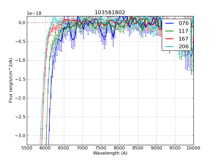This screenshot has width=215, height=161.
Task: Click the Wavelength (A) x-axis label
Action: [110, 153]
